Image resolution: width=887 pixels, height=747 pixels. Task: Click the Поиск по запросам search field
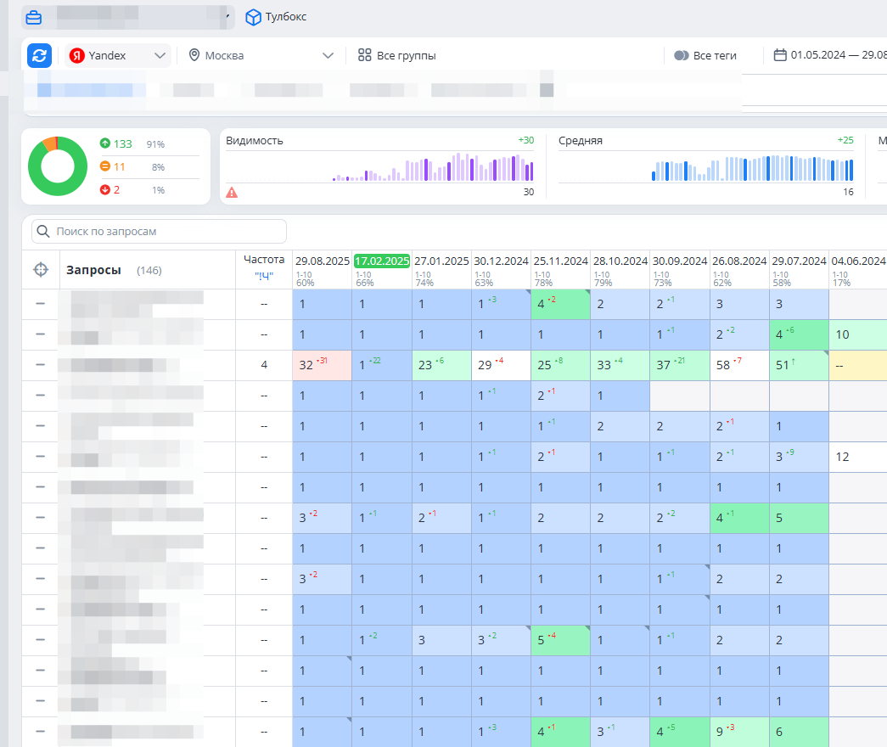tap(160, 231)
